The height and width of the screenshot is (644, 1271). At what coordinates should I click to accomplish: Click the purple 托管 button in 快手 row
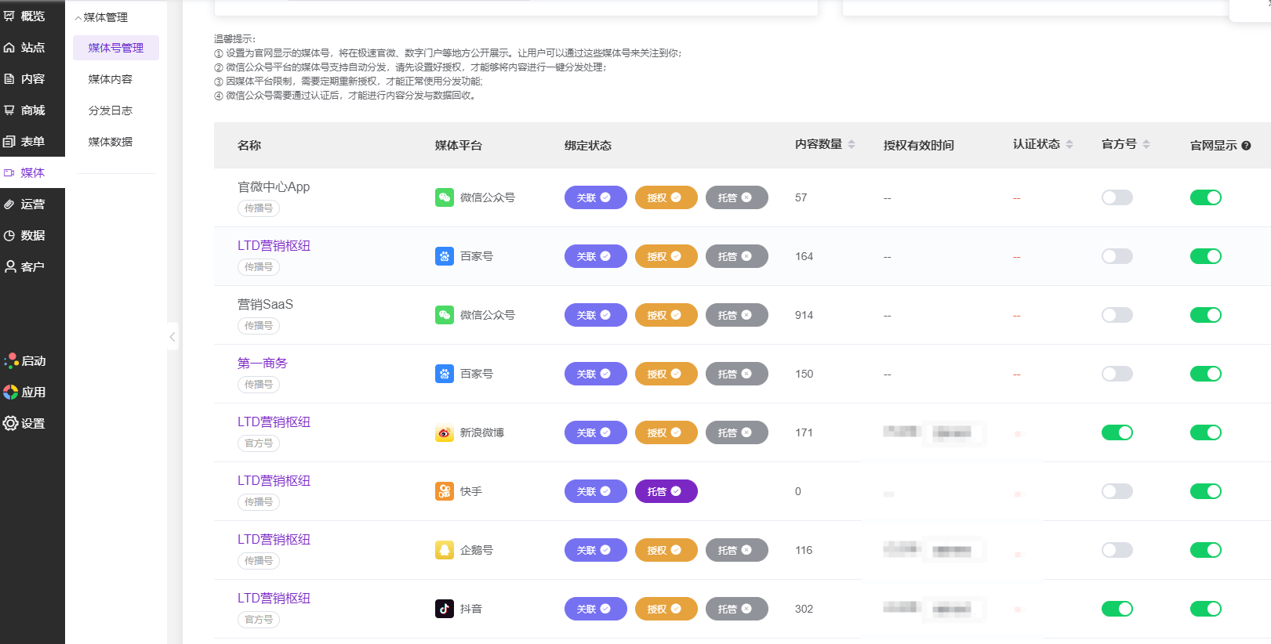666,491
